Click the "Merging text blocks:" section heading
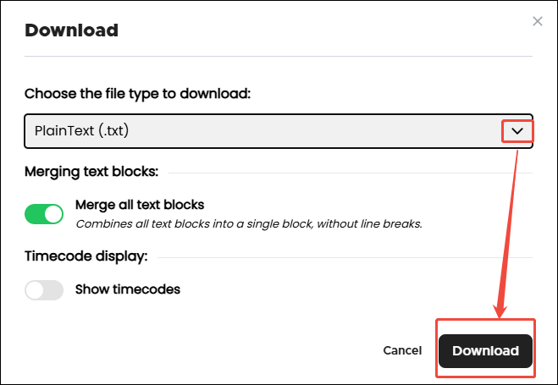Screen dimensions: 558x385 pos(91,171)
